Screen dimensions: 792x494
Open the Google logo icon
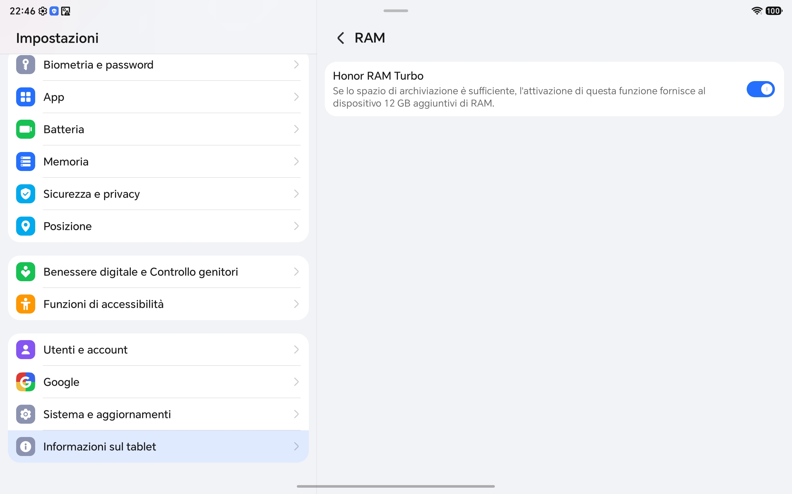coord(25,382)
